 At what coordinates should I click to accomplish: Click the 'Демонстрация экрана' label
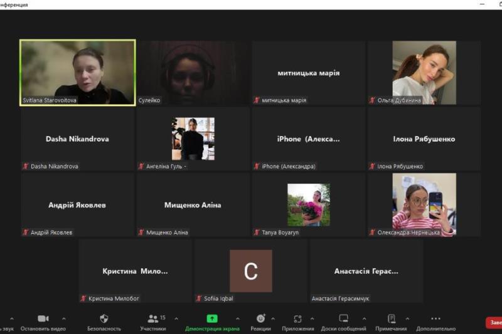pyautogui.click(x=212, y=328)
